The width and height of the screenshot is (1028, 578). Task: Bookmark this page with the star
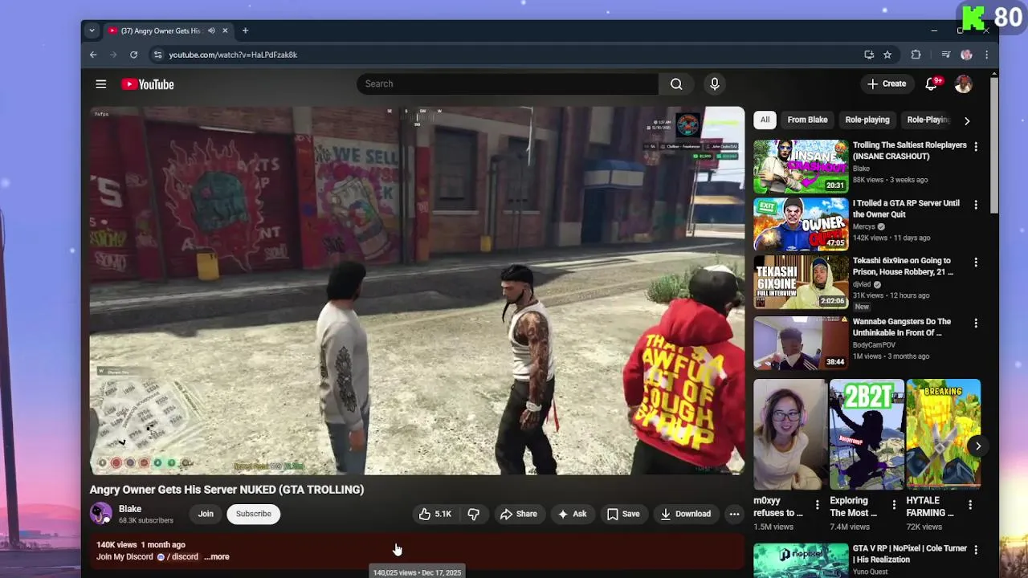coord(887,55)
